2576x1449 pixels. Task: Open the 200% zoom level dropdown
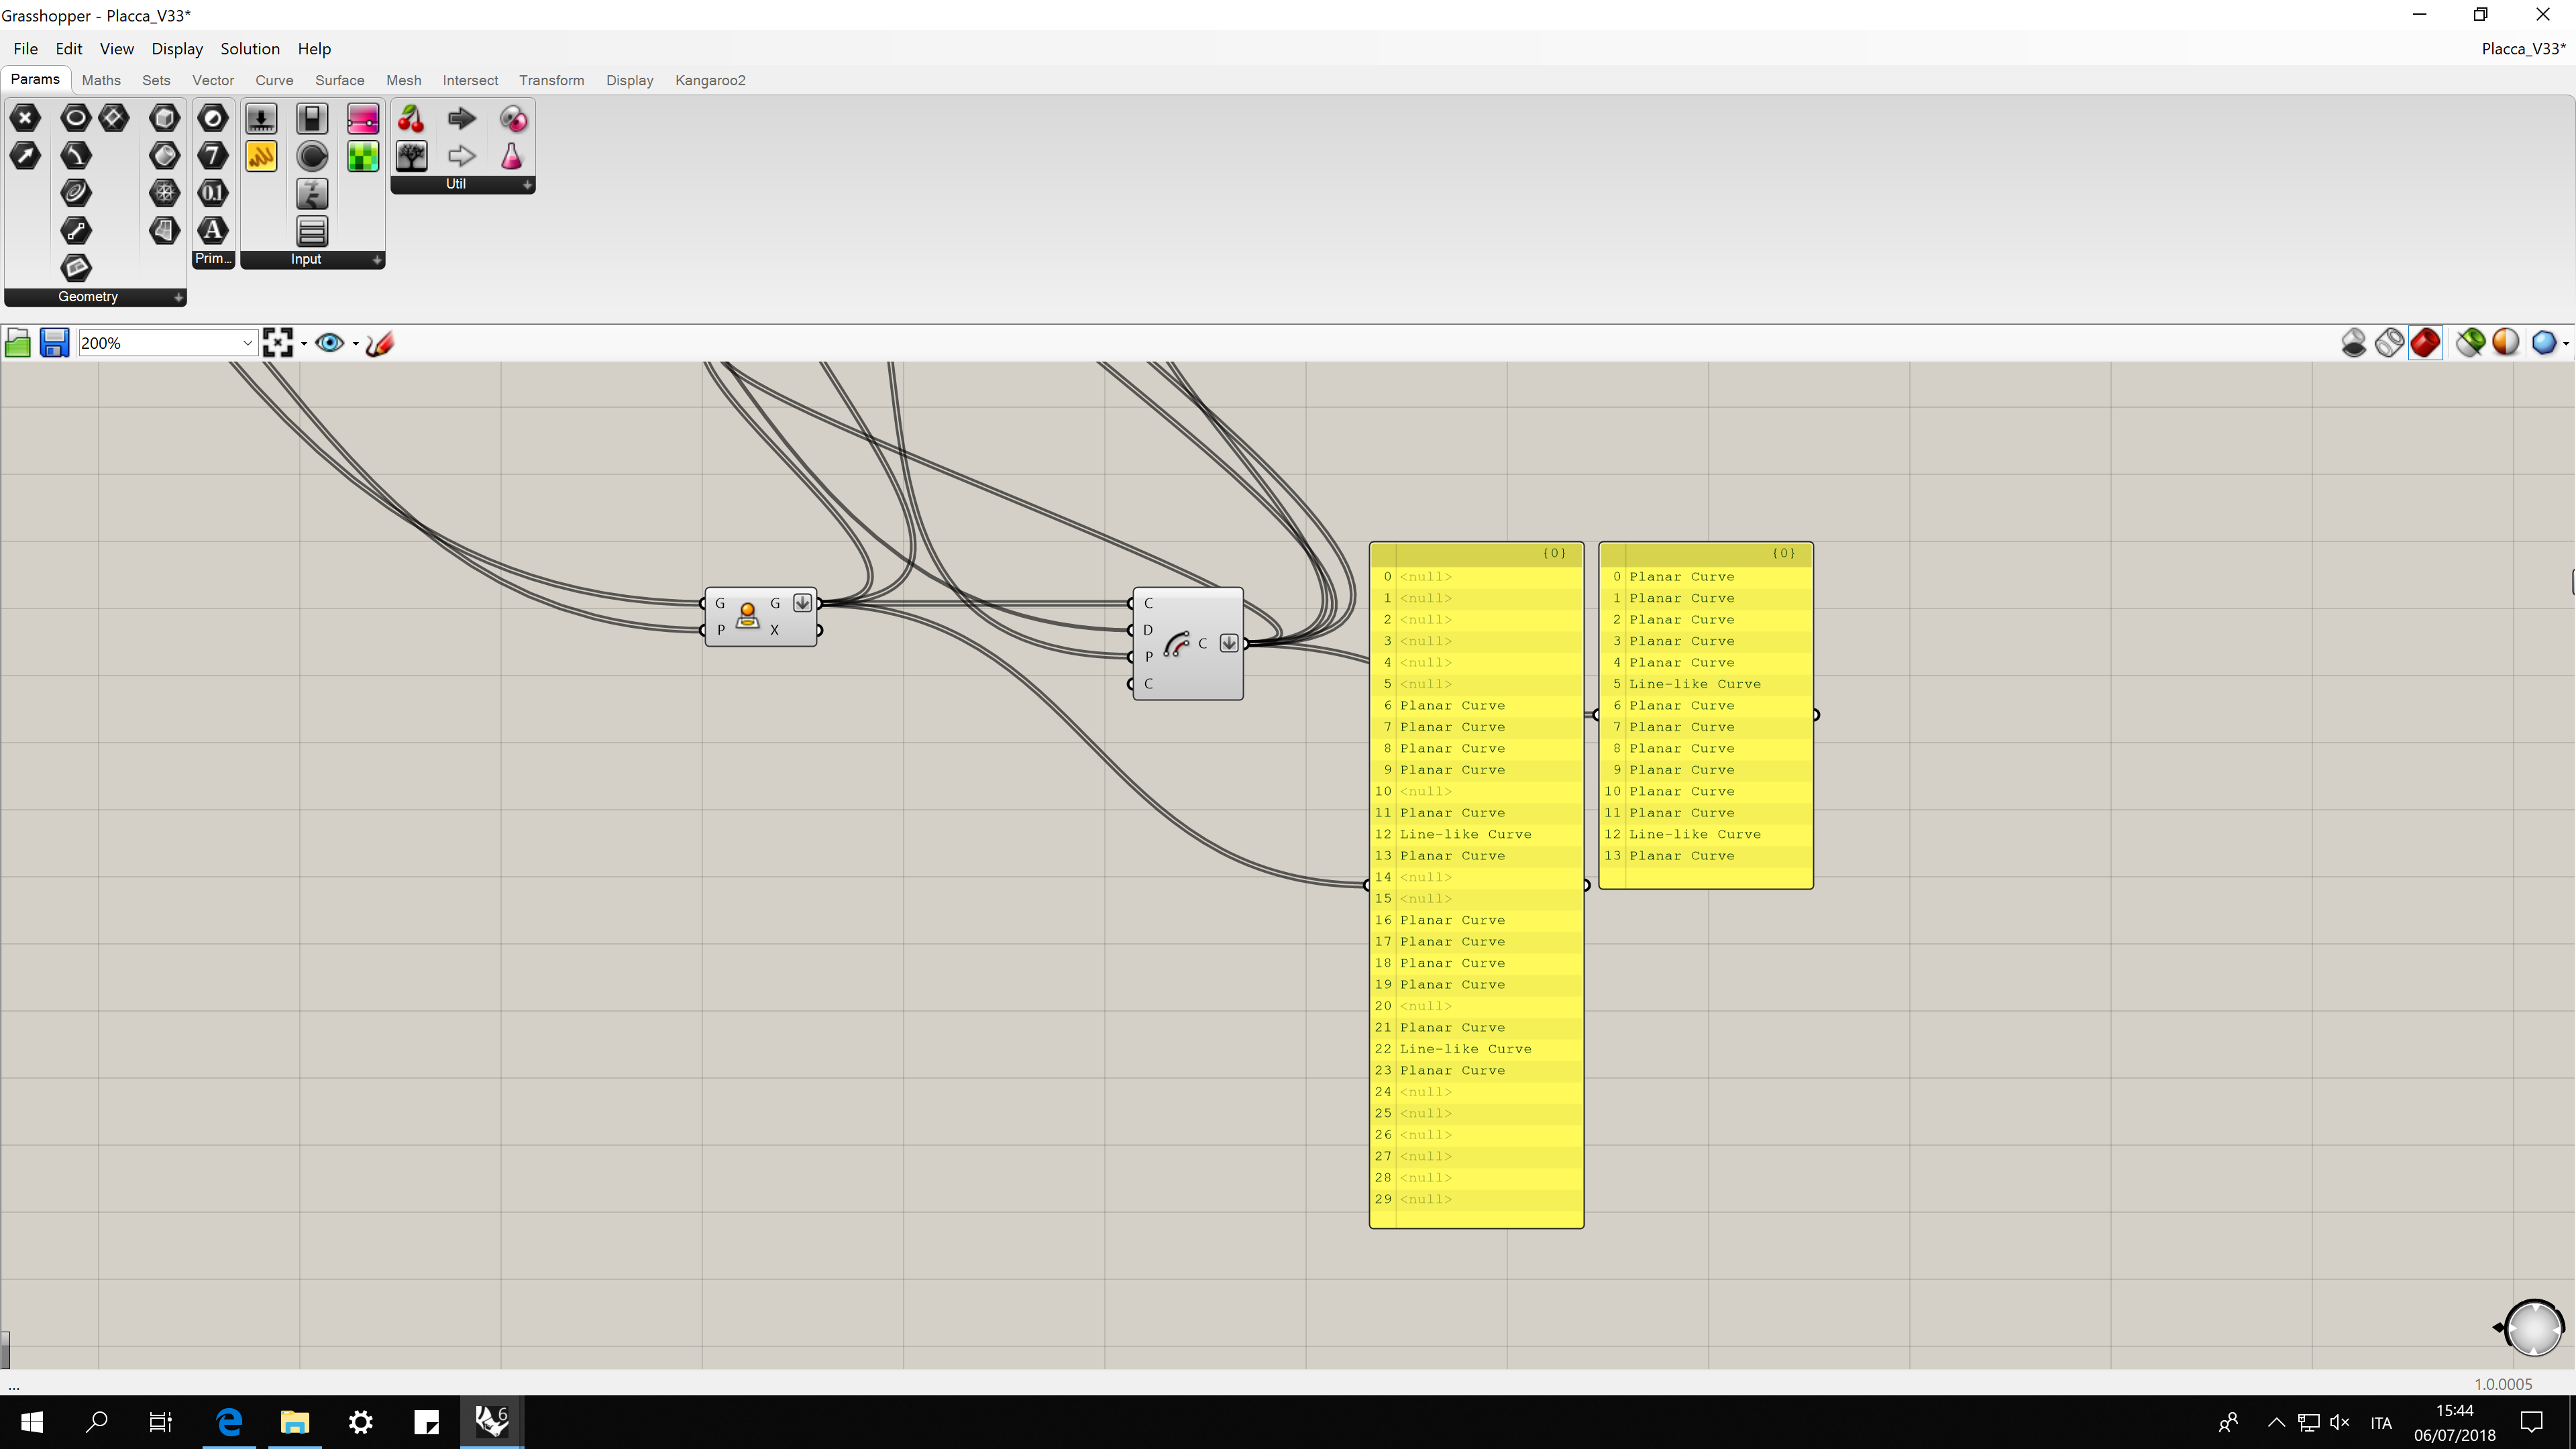click(x=247, y=343)
